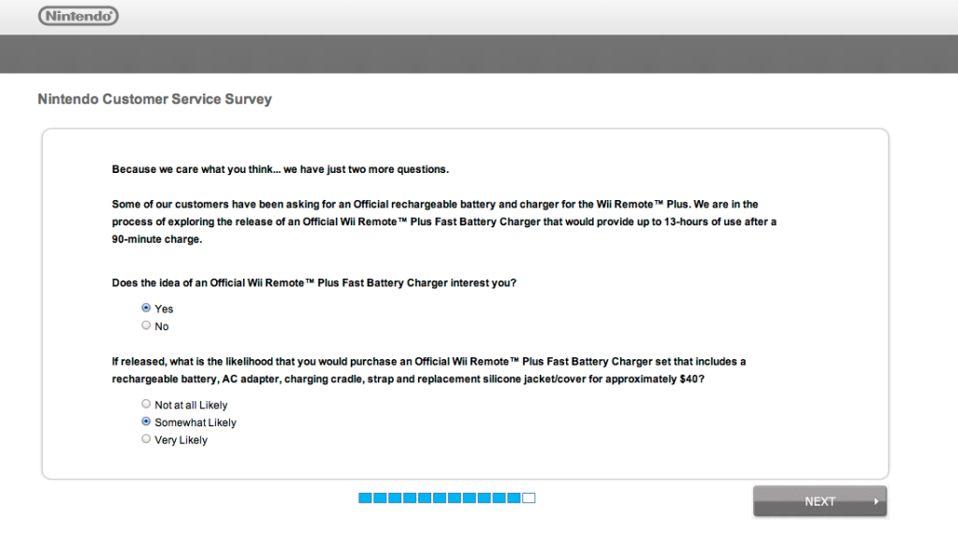Click the 'No' label text
This screenshot has height=546, width=958.
(162, 326)
